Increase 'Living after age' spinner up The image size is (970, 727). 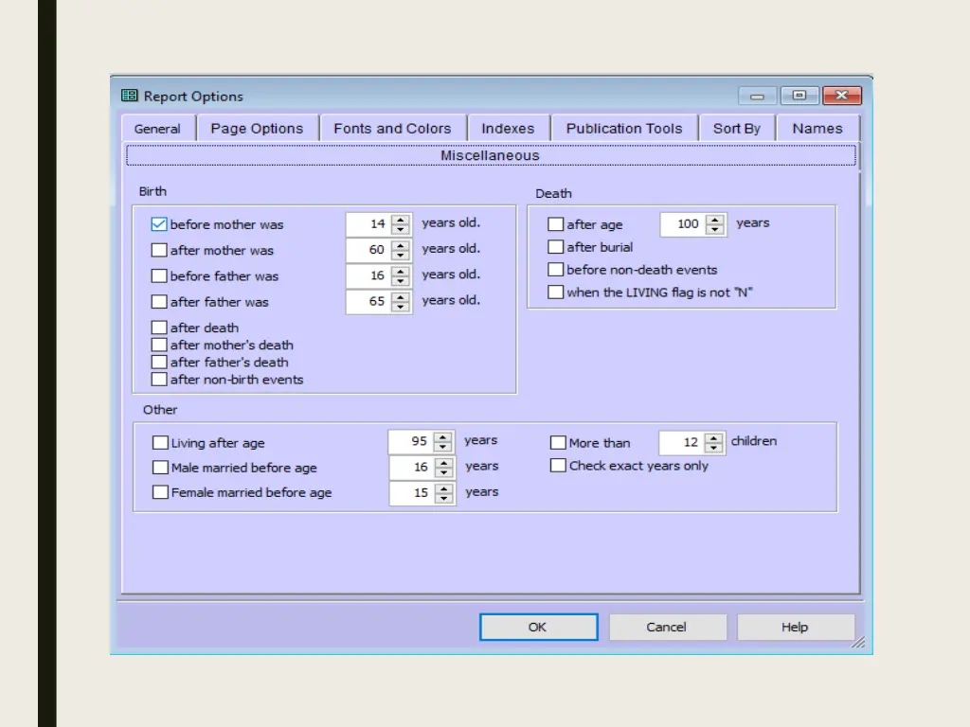tap(443, 436)
